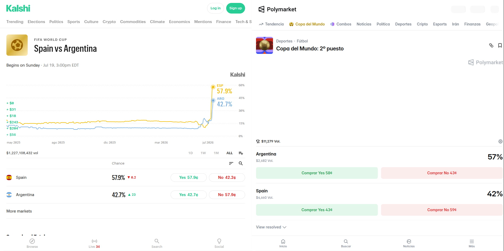504x251 pixels.
Task: Expand More markets section
Action: (19, 211)
